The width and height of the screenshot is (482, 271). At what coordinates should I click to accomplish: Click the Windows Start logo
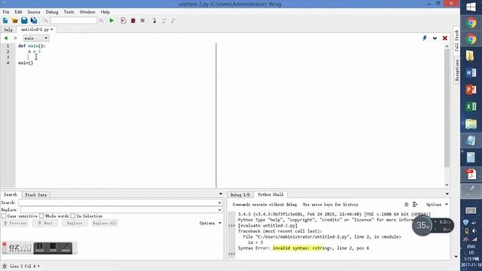pos(471,7)
